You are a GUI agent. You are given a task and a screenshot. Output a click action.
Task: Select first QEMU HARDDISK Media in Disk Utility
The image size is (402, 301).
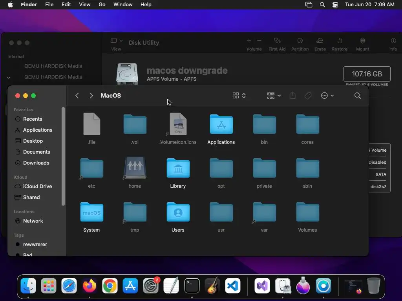(53, 66)
